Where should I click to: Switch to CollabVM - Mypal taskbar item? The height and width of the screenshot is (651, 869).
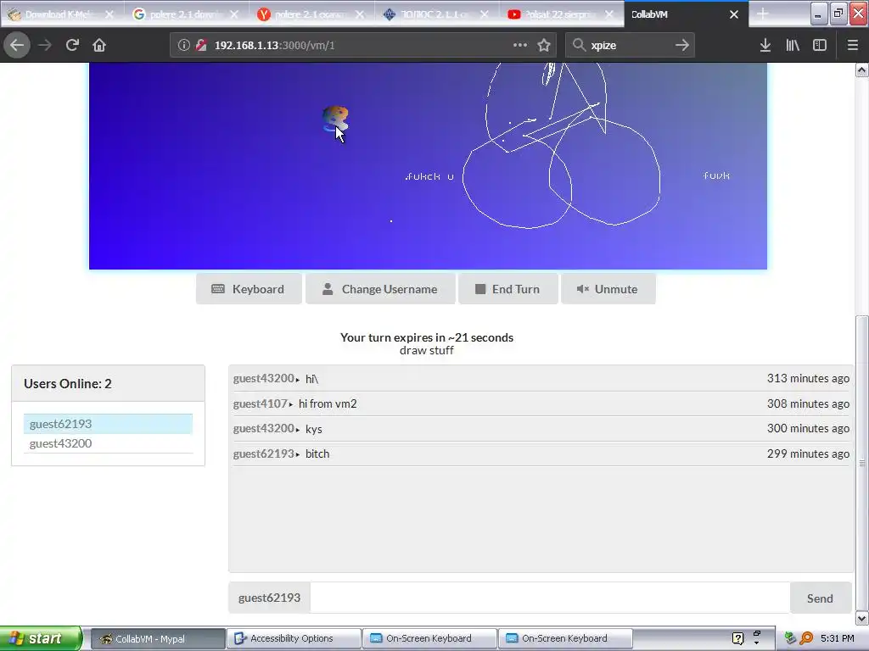click(x=157, y=638)
